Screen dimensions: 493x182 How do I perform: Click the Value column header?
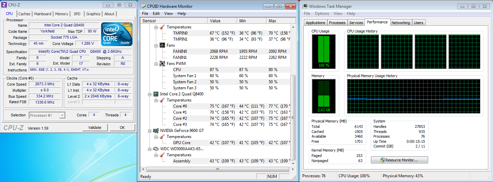[222, 21]
